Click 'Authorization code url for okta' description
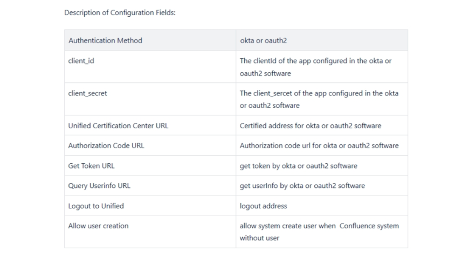The width and height of the screenshot is (469, 266). point(319,145)
